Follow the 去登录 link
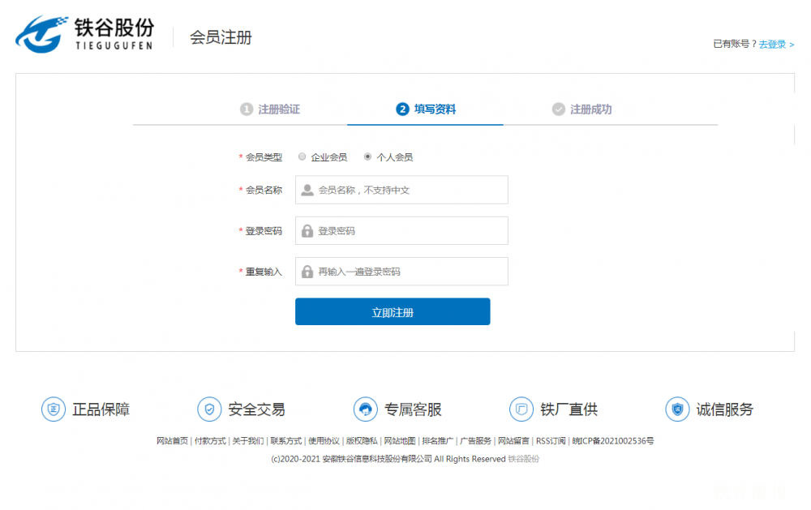 click(776, 45)
